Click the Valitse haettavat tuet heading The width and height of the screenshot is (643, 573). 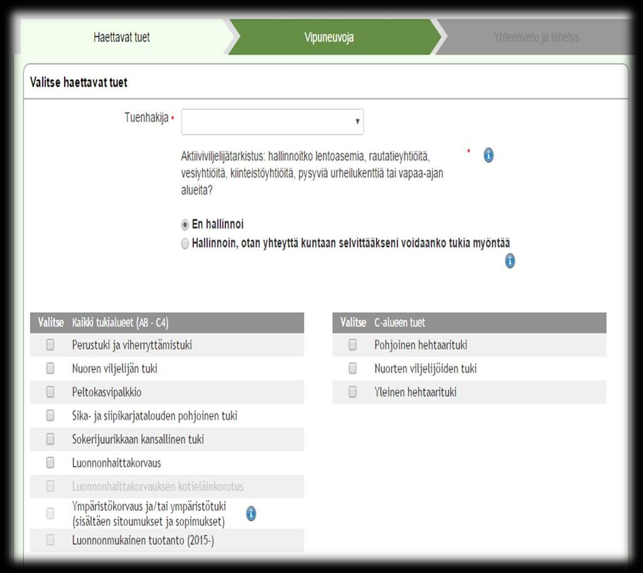78,82
